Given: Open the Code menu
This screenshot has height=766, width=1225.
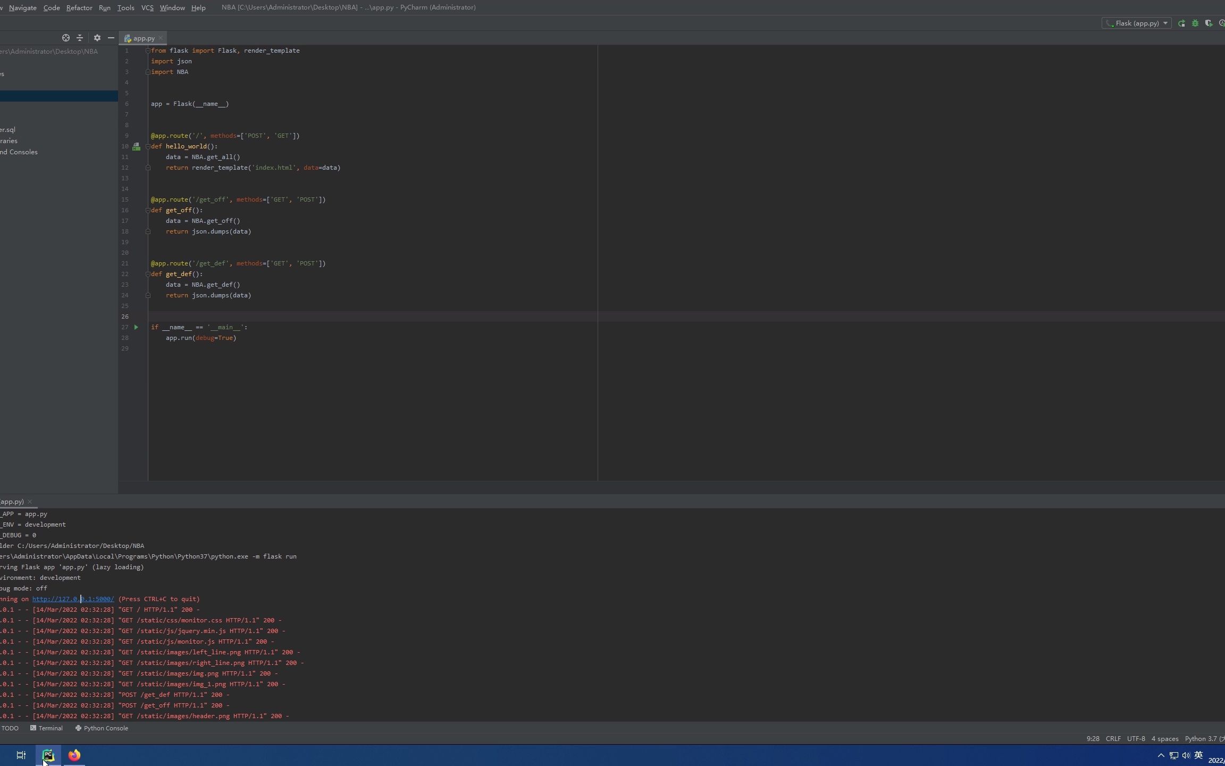Looking at the screenshot, I should tap(52, 7).
